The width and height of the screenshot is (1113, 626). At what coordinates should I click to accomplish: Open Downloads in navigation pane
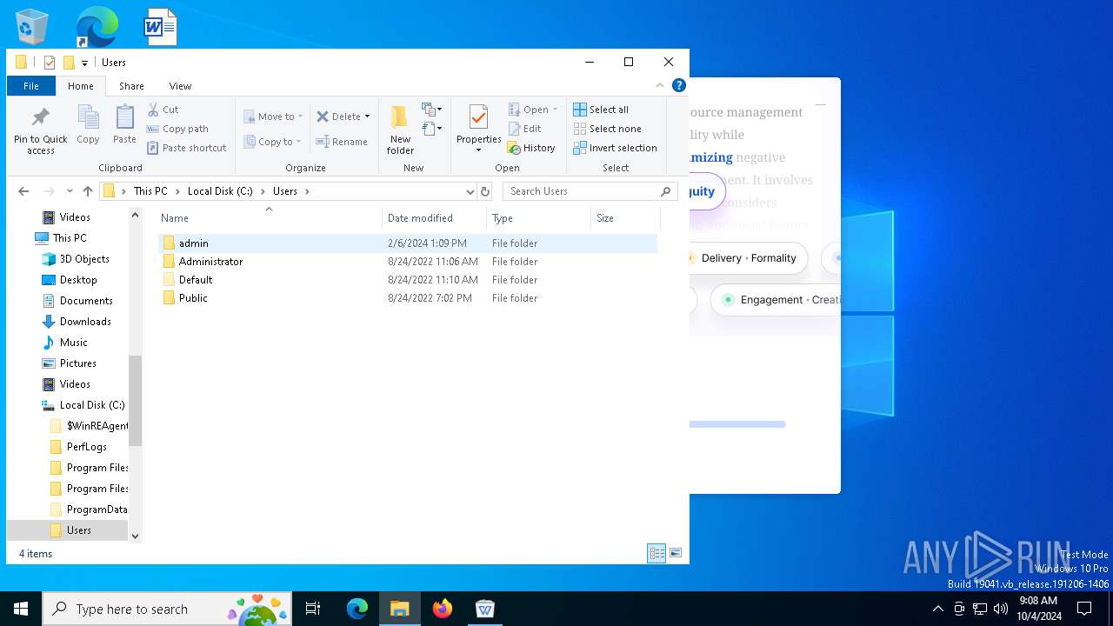85,322
